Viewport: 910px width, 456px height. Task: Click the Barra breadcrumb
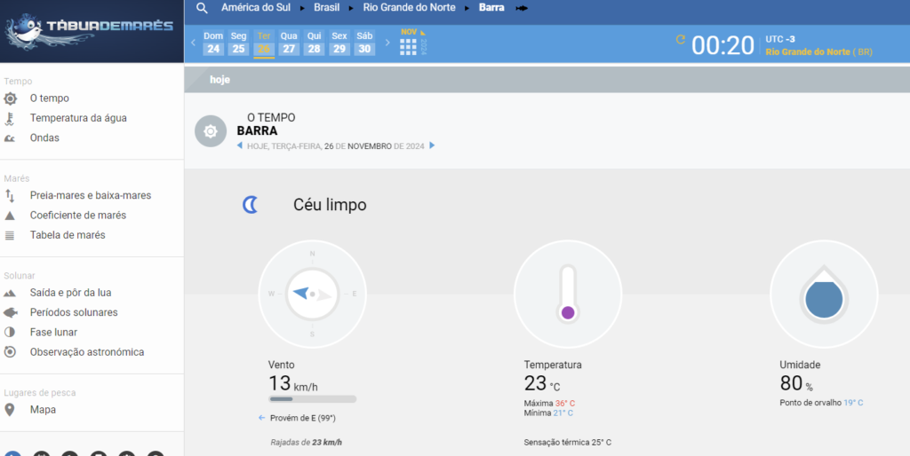[x=491, y=8]
